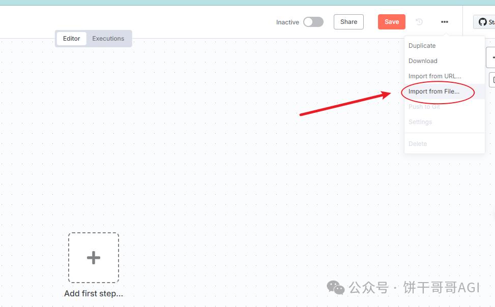Click an empty area of the dotted canvas

pos(229,178)
